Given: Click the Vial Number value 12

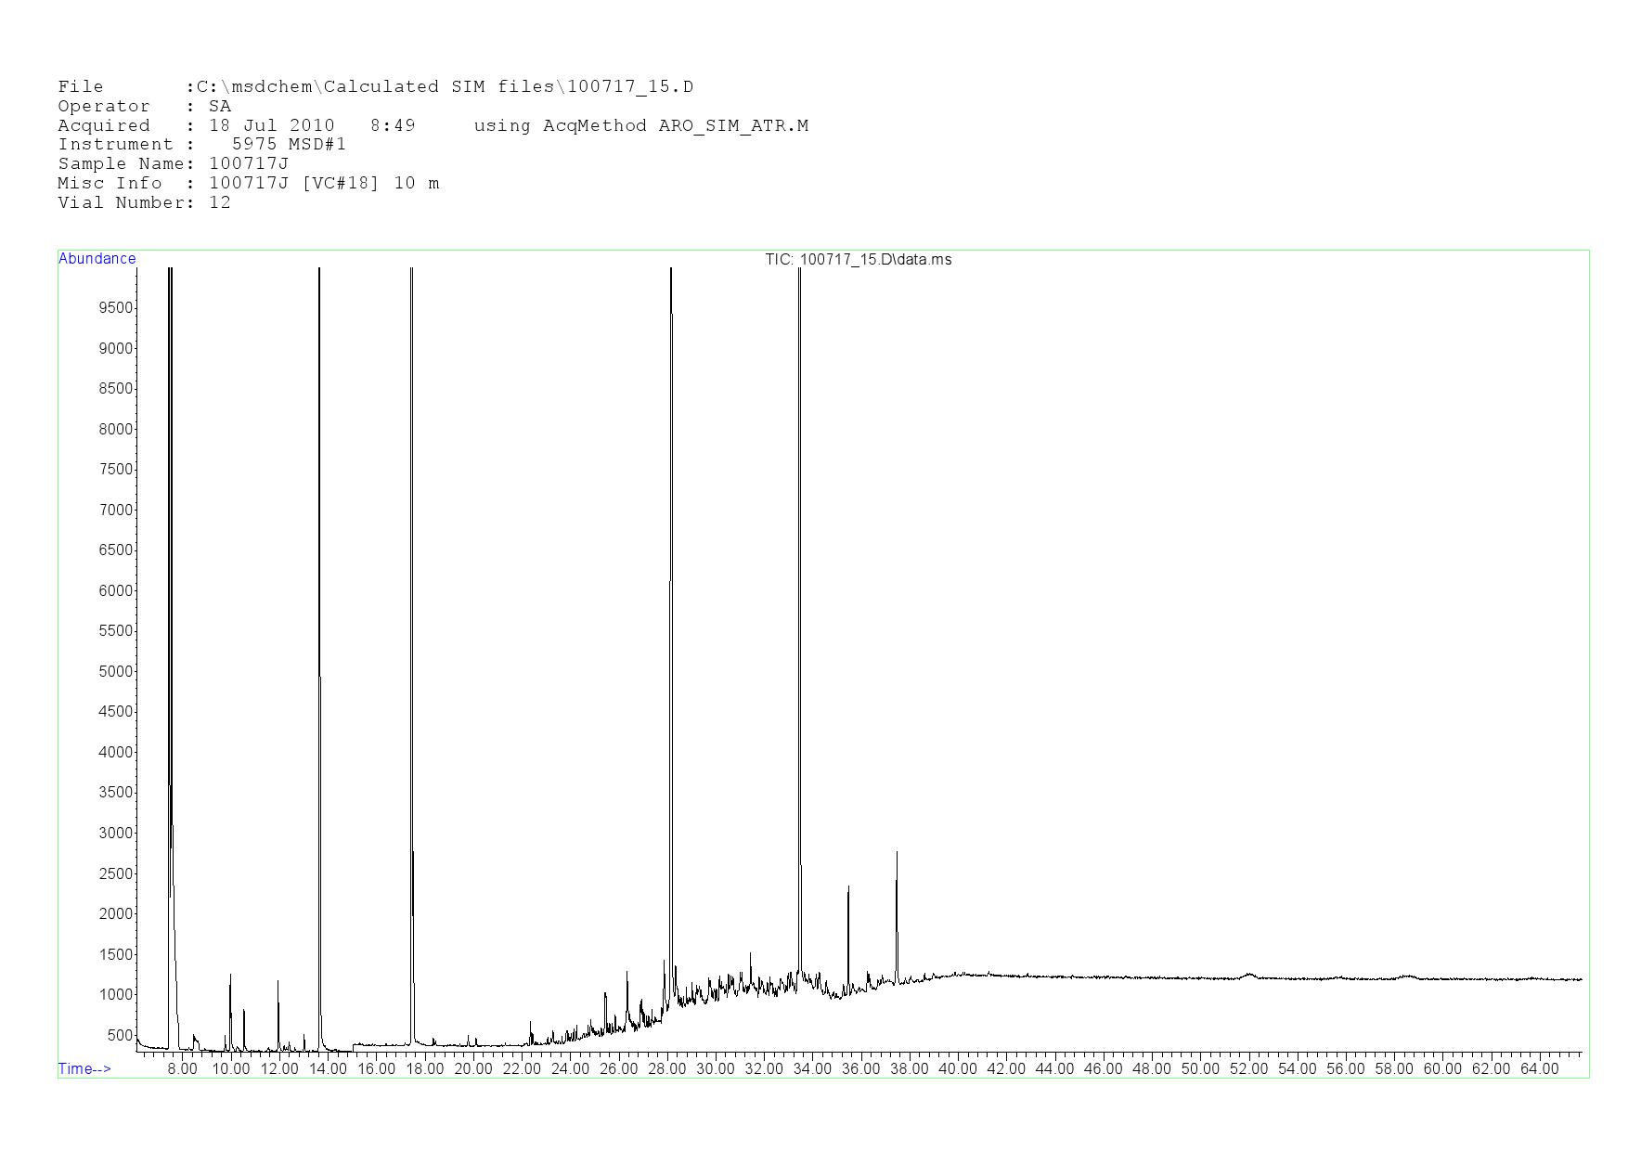Looking at the screenshot, I should coord(220,203).
